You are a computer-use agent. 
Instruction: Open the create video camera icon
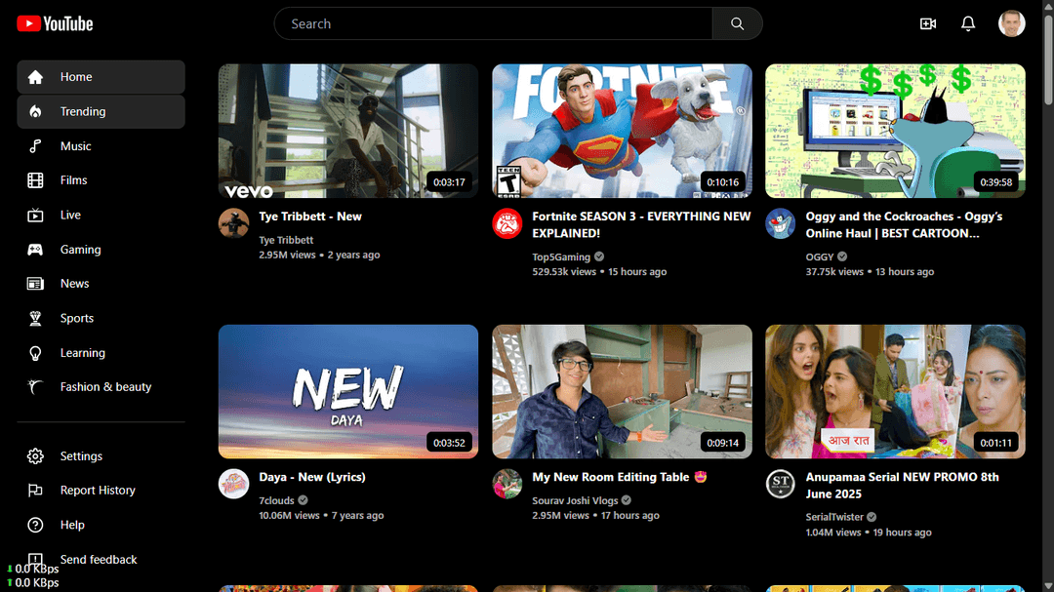[x=928, y=23]
